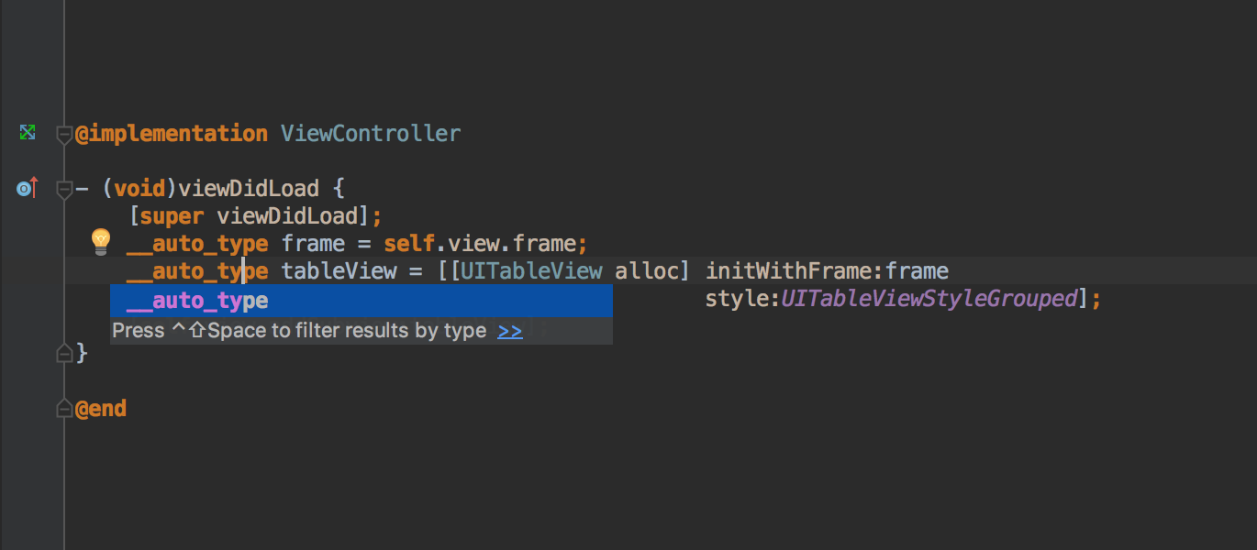Click the tableView variable name
1257x550 pixels.
pyautogui.click(x=339, y=270)
